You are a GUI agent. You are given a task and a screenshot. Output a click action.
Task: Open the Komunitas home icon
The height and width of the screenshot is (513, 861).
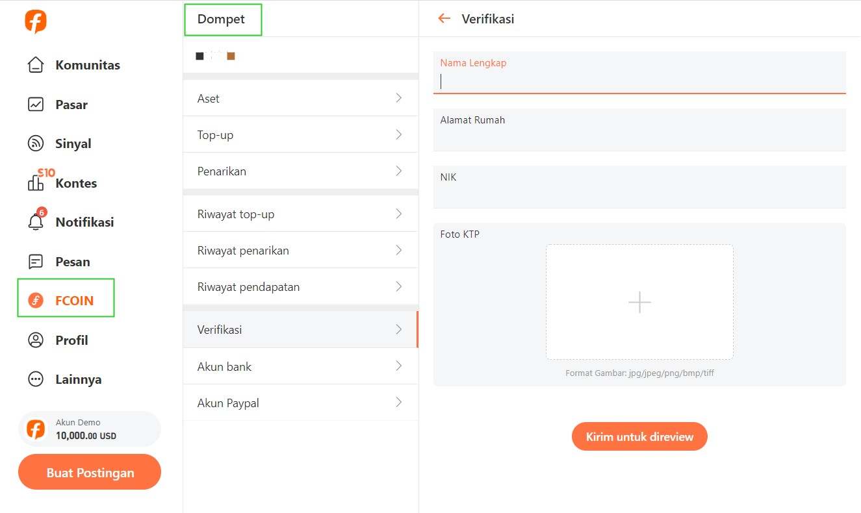click(x=36, y=64)
